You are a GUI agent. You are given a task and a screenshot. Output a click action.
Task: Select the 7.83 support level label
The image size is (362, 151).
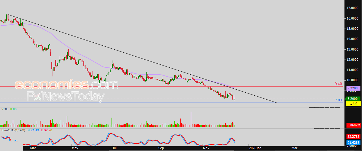point(338,100)
